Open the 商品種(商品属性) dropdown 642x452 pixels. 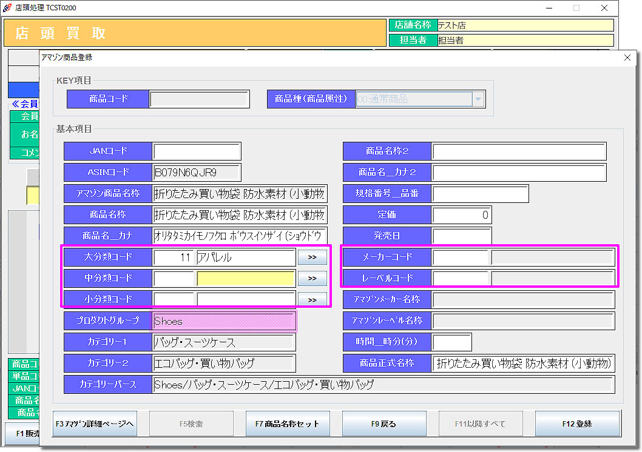pos(478,99)
